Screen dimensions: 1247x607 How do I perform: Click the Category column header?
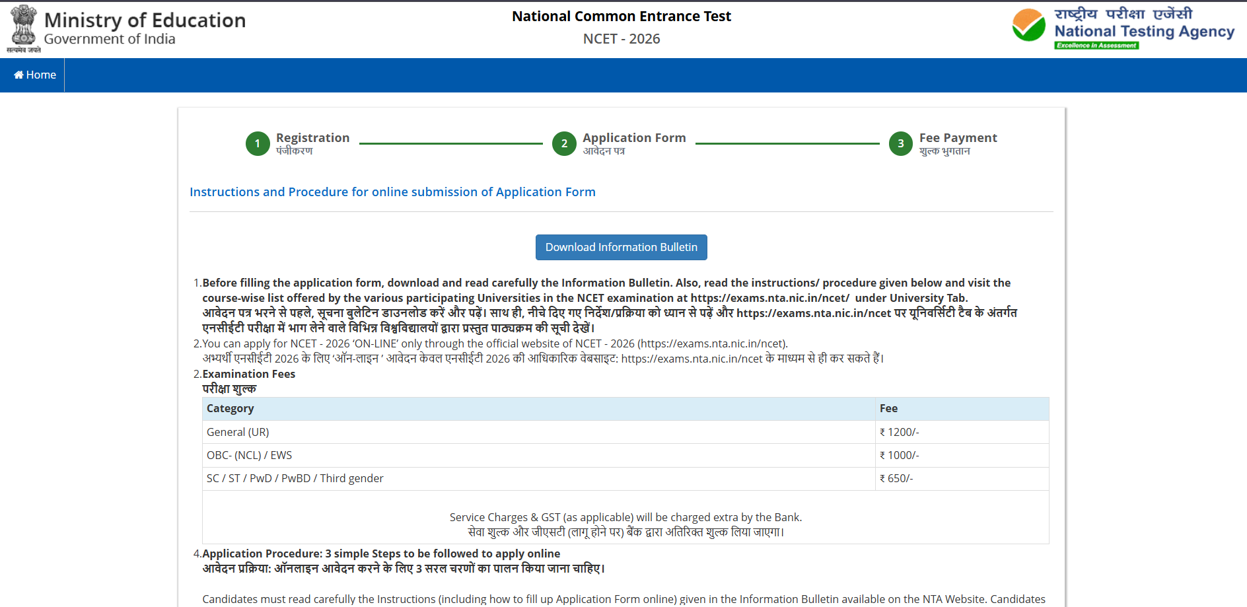pyautogui.click(x=230, y=408)
